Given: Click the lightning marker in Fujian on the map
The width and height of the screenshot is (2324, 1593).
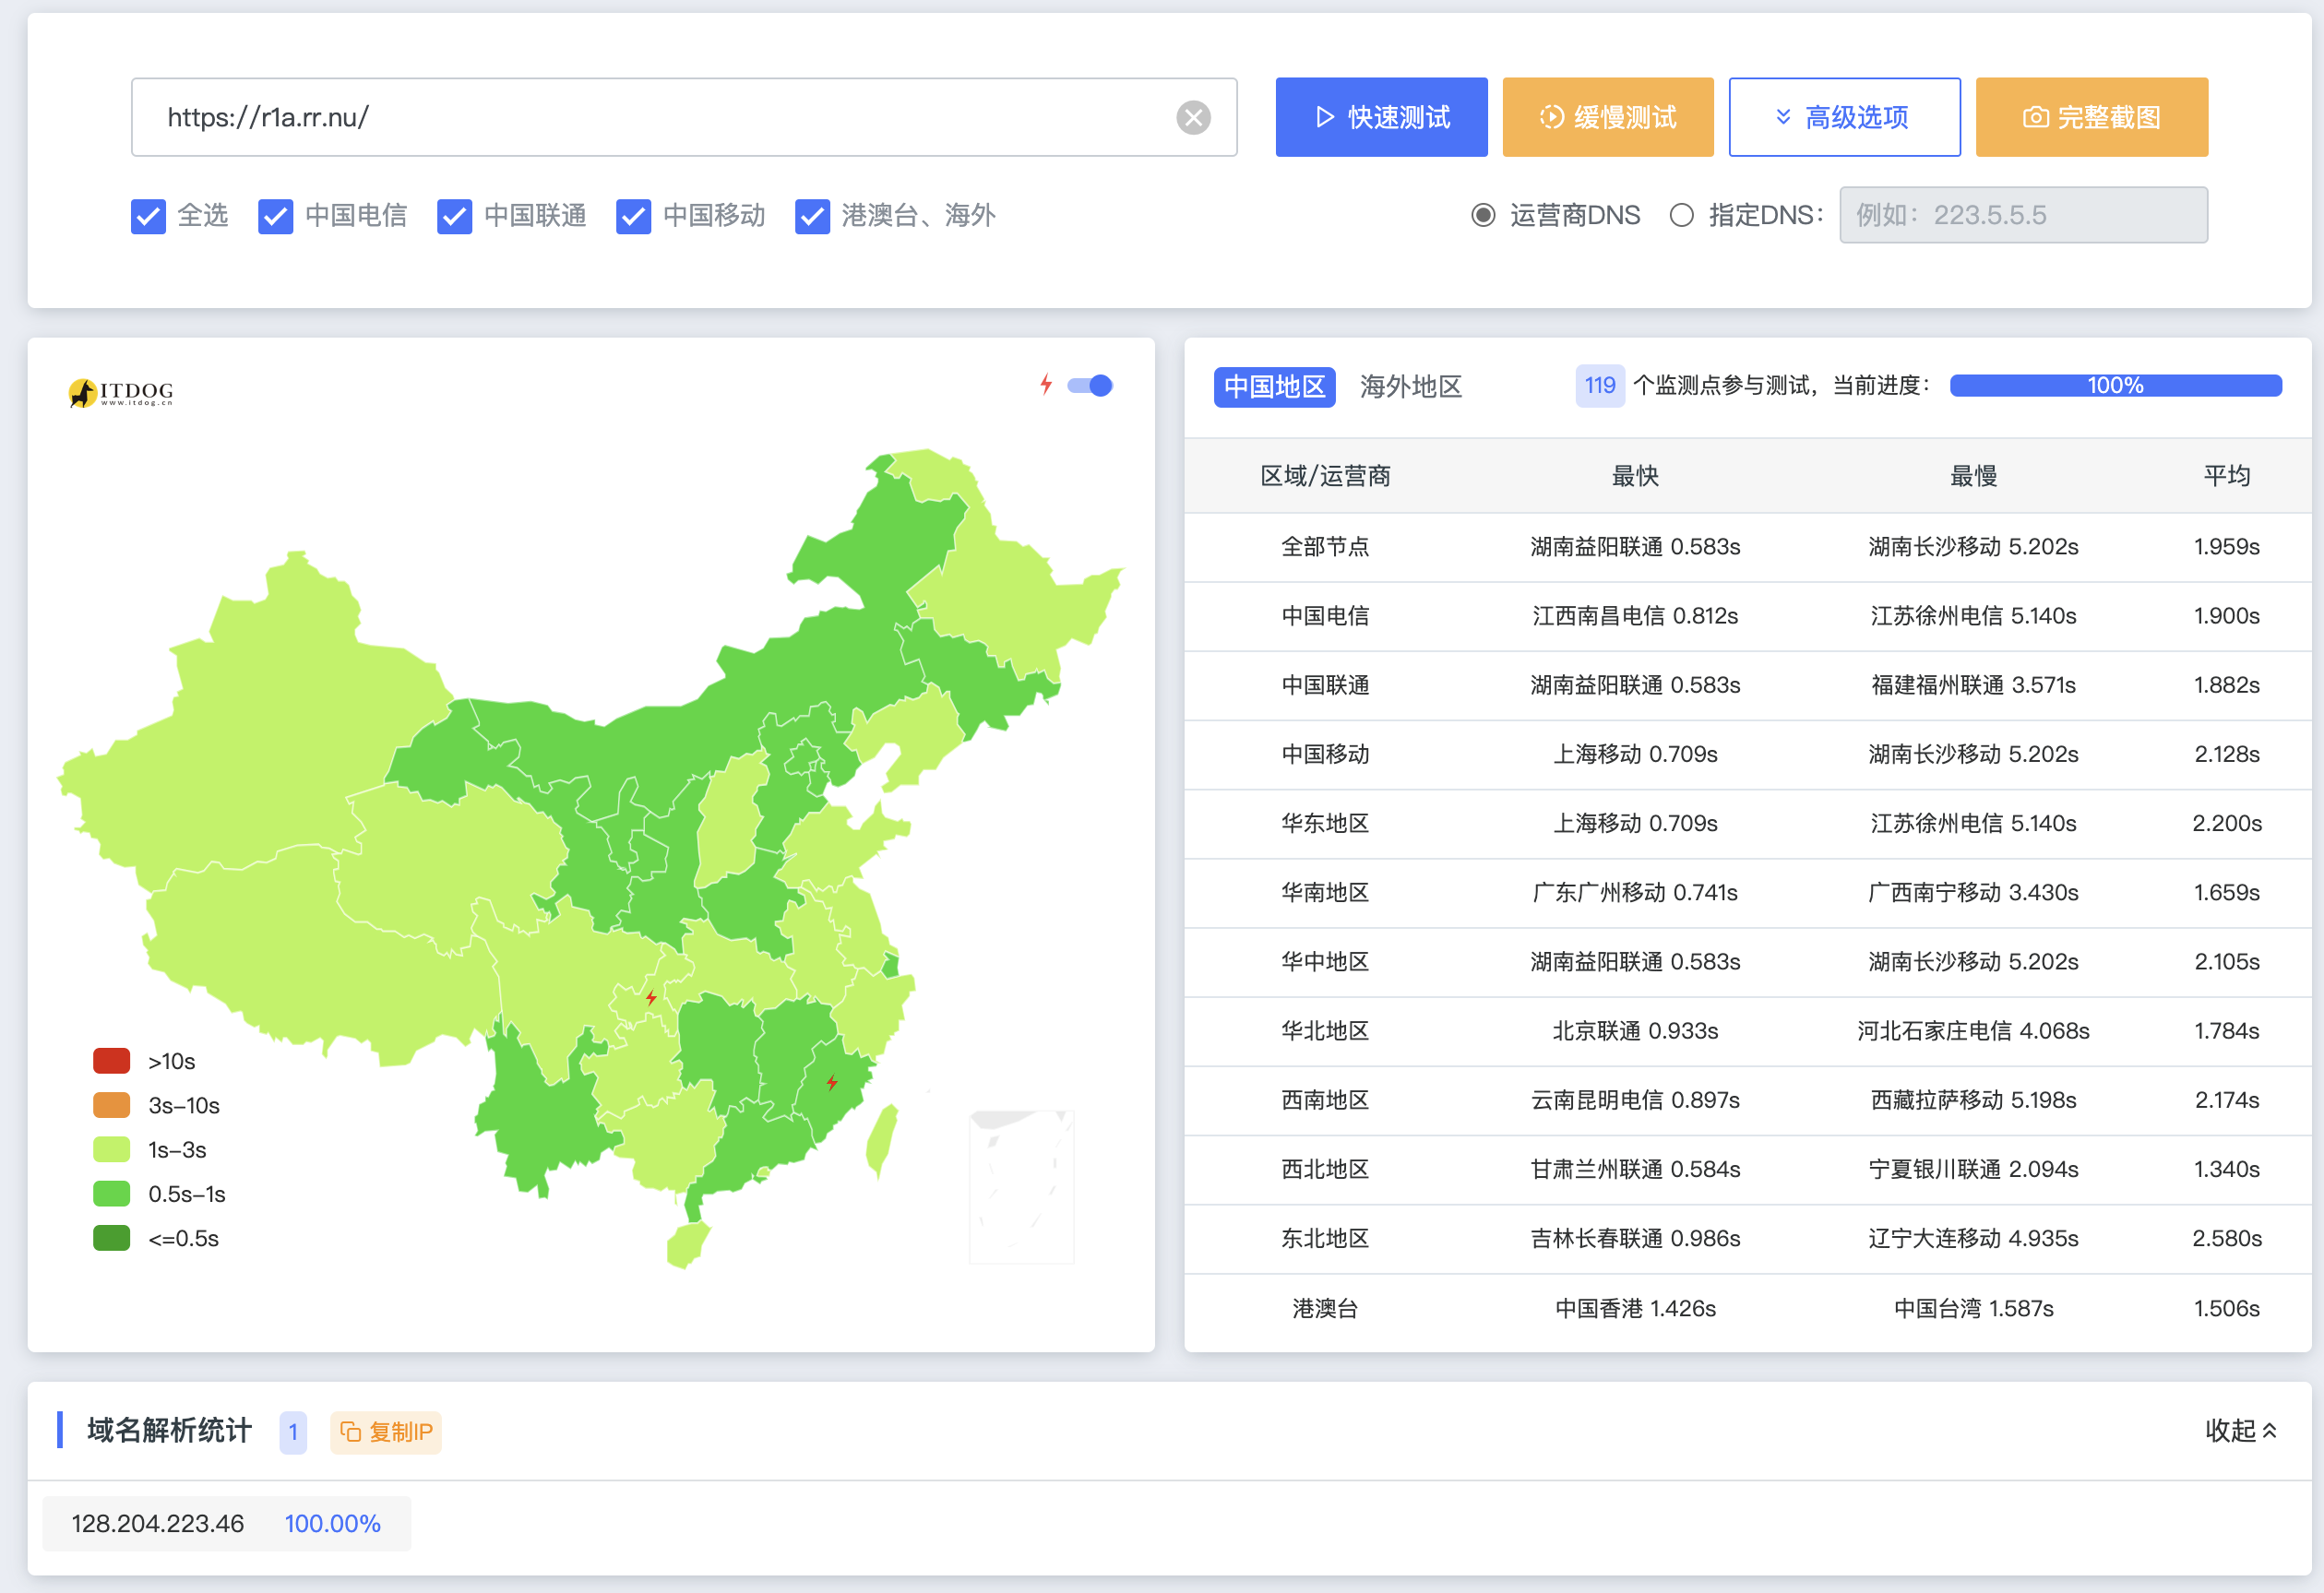Looking at the screenshot, I should [x=832, y=1082].
